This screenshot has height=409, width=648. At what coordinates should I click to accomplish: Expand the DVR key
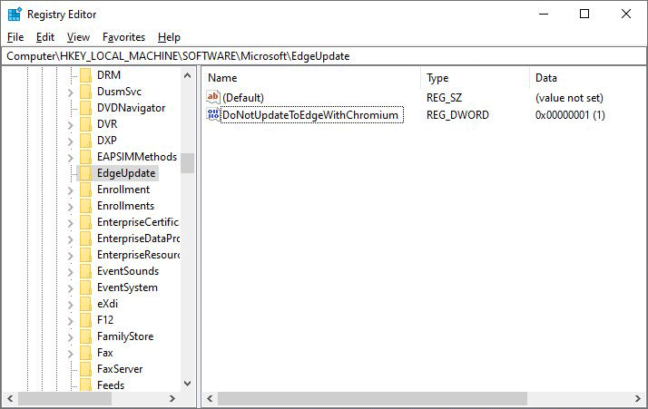tap(70, 125)
